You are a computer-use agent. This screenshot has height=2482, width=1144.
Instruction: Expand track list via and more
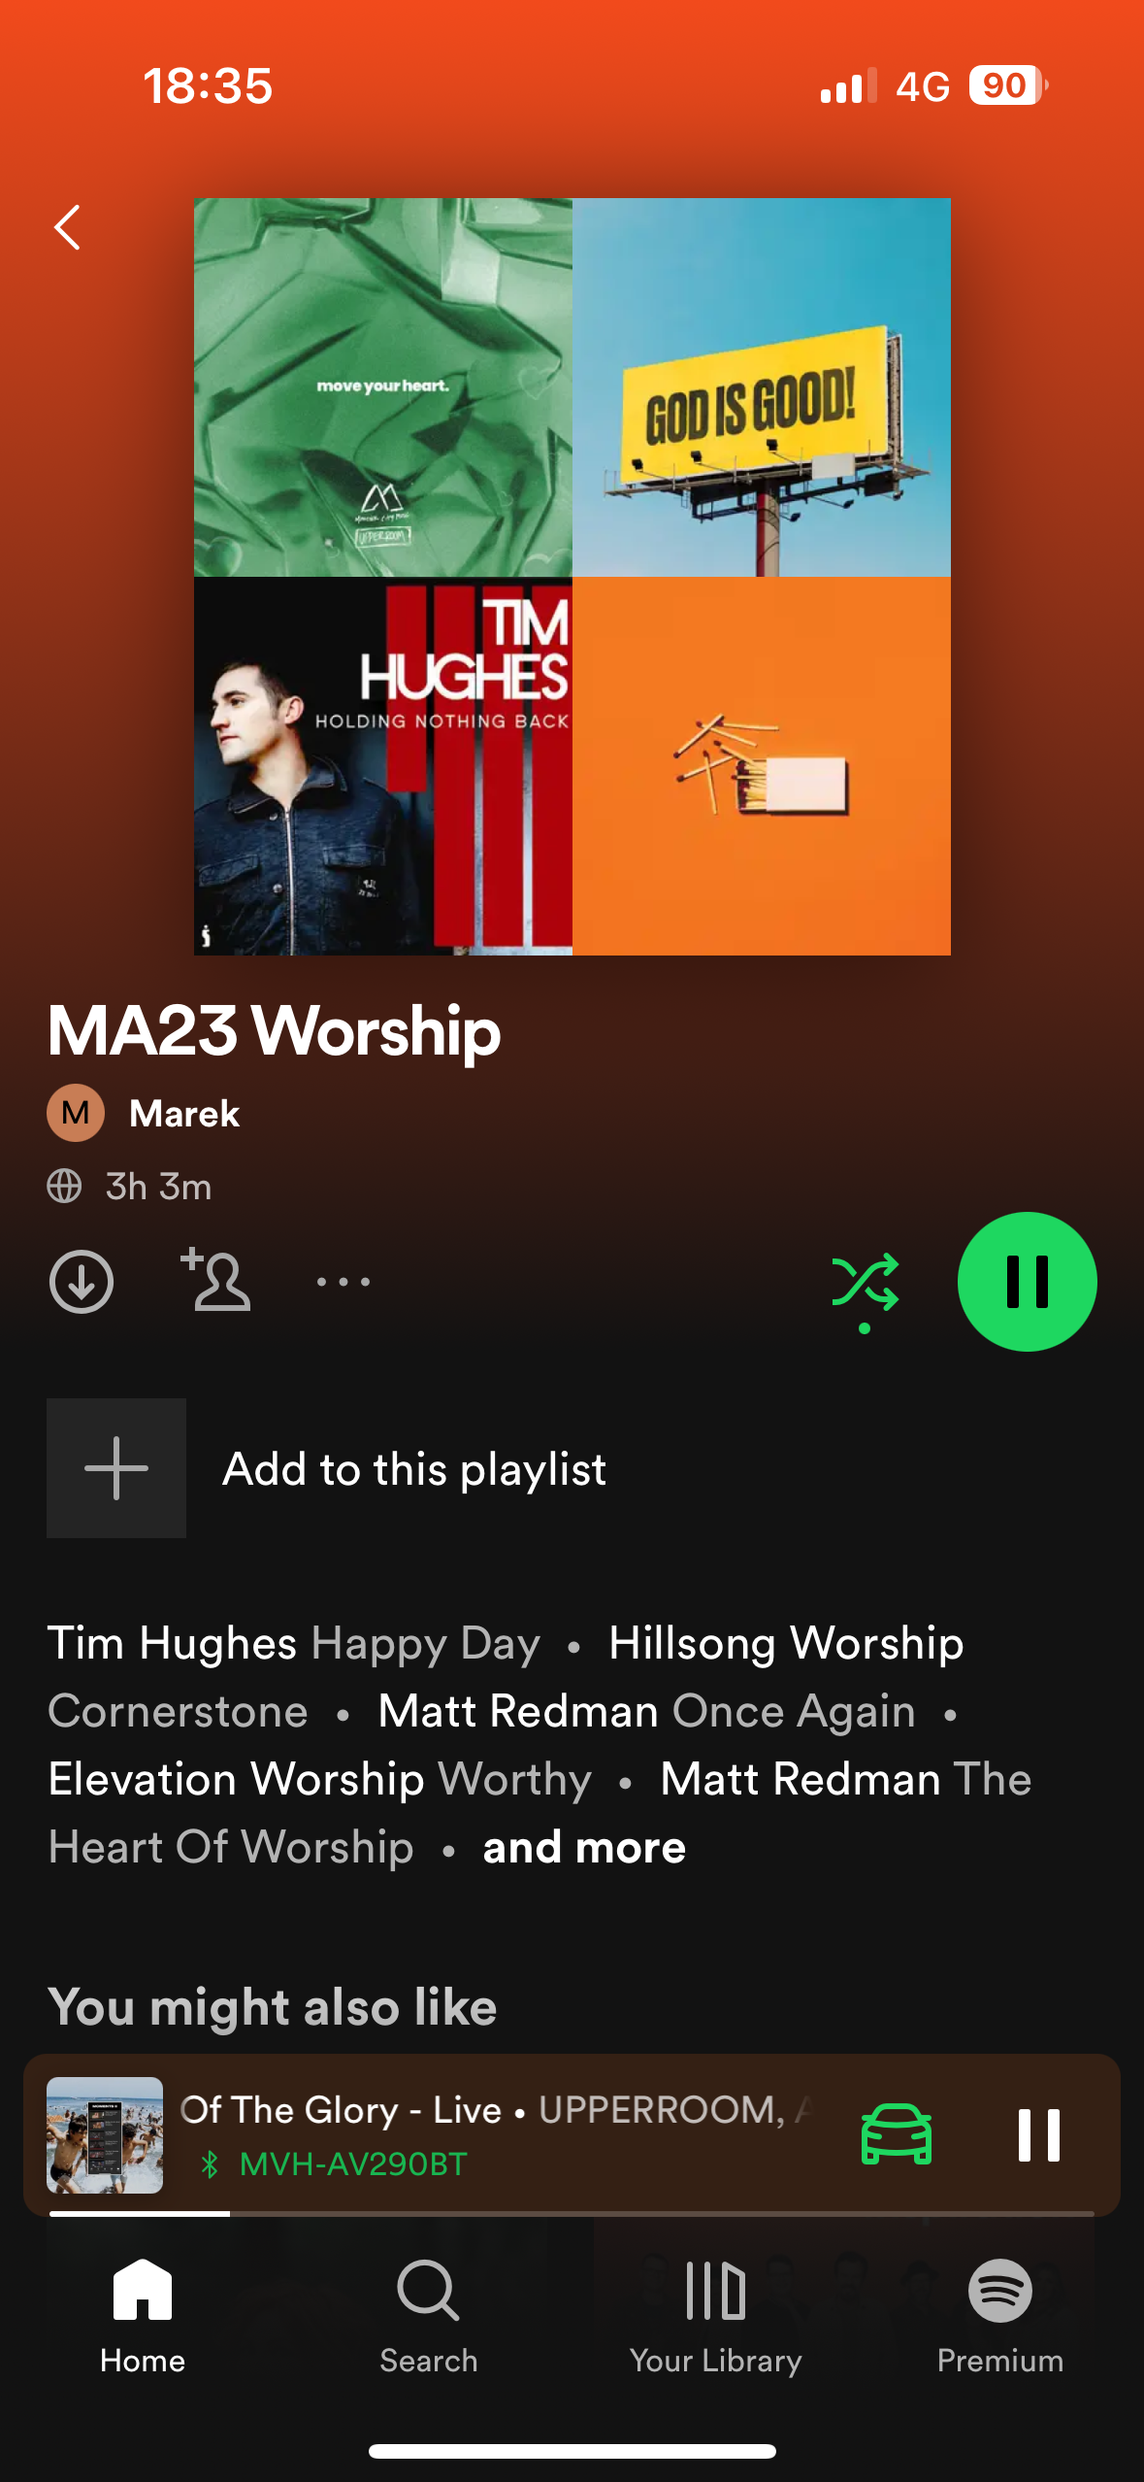click(584, 1847)
